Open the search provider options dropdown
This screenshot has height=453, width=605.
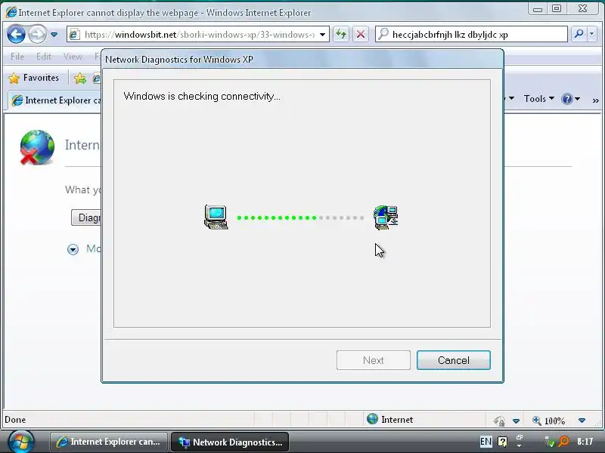(x=592, y=34)
